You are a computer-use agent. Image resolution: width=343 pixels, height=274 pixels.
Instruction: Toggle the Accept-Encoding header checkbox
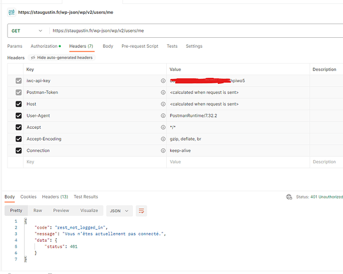coord(19,139)
